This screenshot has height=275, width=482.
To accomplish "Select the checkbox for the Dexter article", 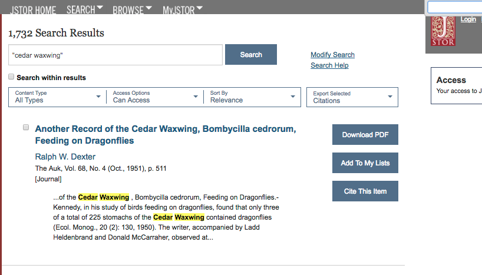I will coord(26,127).
